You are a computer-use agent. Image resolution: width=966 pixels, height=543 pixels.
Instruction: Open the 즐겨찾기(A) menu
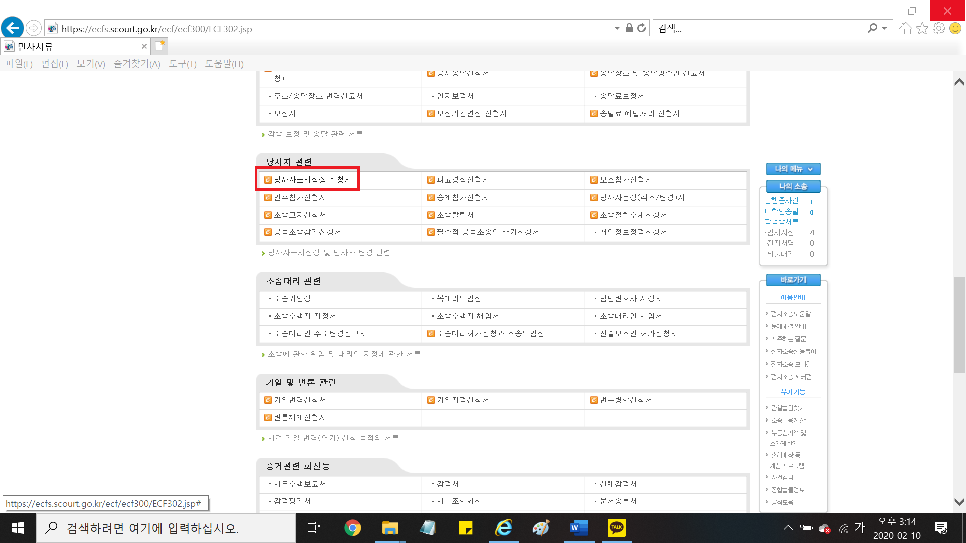pyautogui.click(x=136, y=64)
